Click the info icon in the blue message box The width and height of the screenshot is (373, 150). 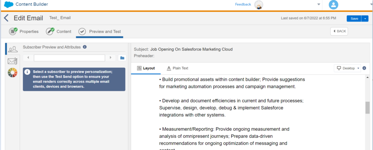(x=28, y=72)
